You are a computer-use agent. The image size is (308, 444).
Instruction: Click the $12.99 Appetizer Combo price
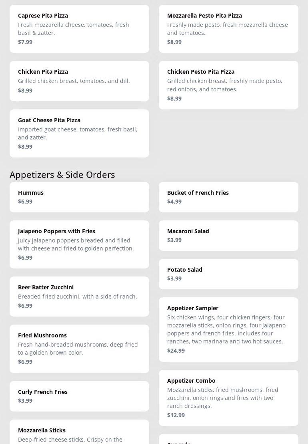click(176, 415)
